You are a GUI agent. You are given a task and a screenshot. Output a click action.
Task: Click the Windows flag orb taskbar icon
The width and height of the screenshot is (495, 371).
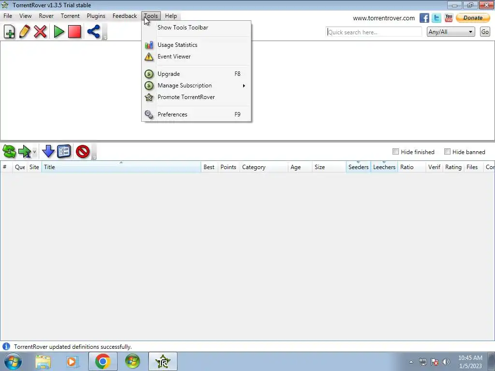[x=132, y=361]
